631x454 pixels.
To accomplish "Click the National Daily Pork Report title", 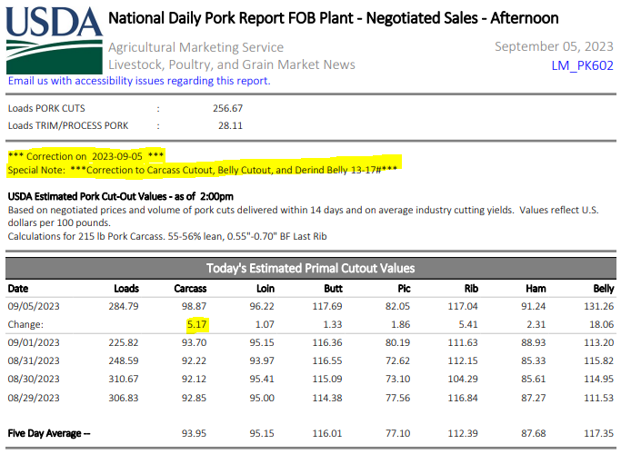I will coord(333,18).
